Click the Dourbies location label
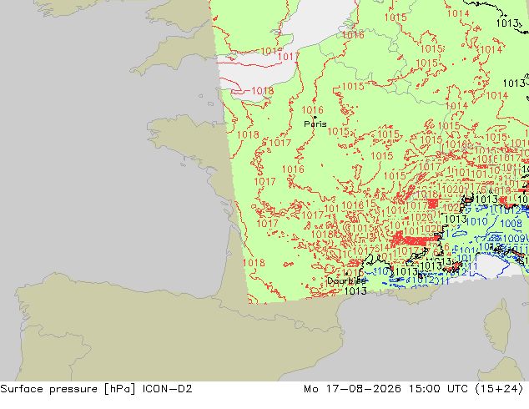Screen dimensions: 529x409 pyautogui.click(x=346, y=280)
